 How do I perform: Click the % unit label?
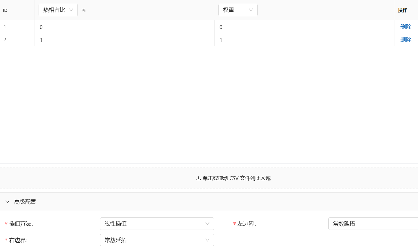click(84, 10)
